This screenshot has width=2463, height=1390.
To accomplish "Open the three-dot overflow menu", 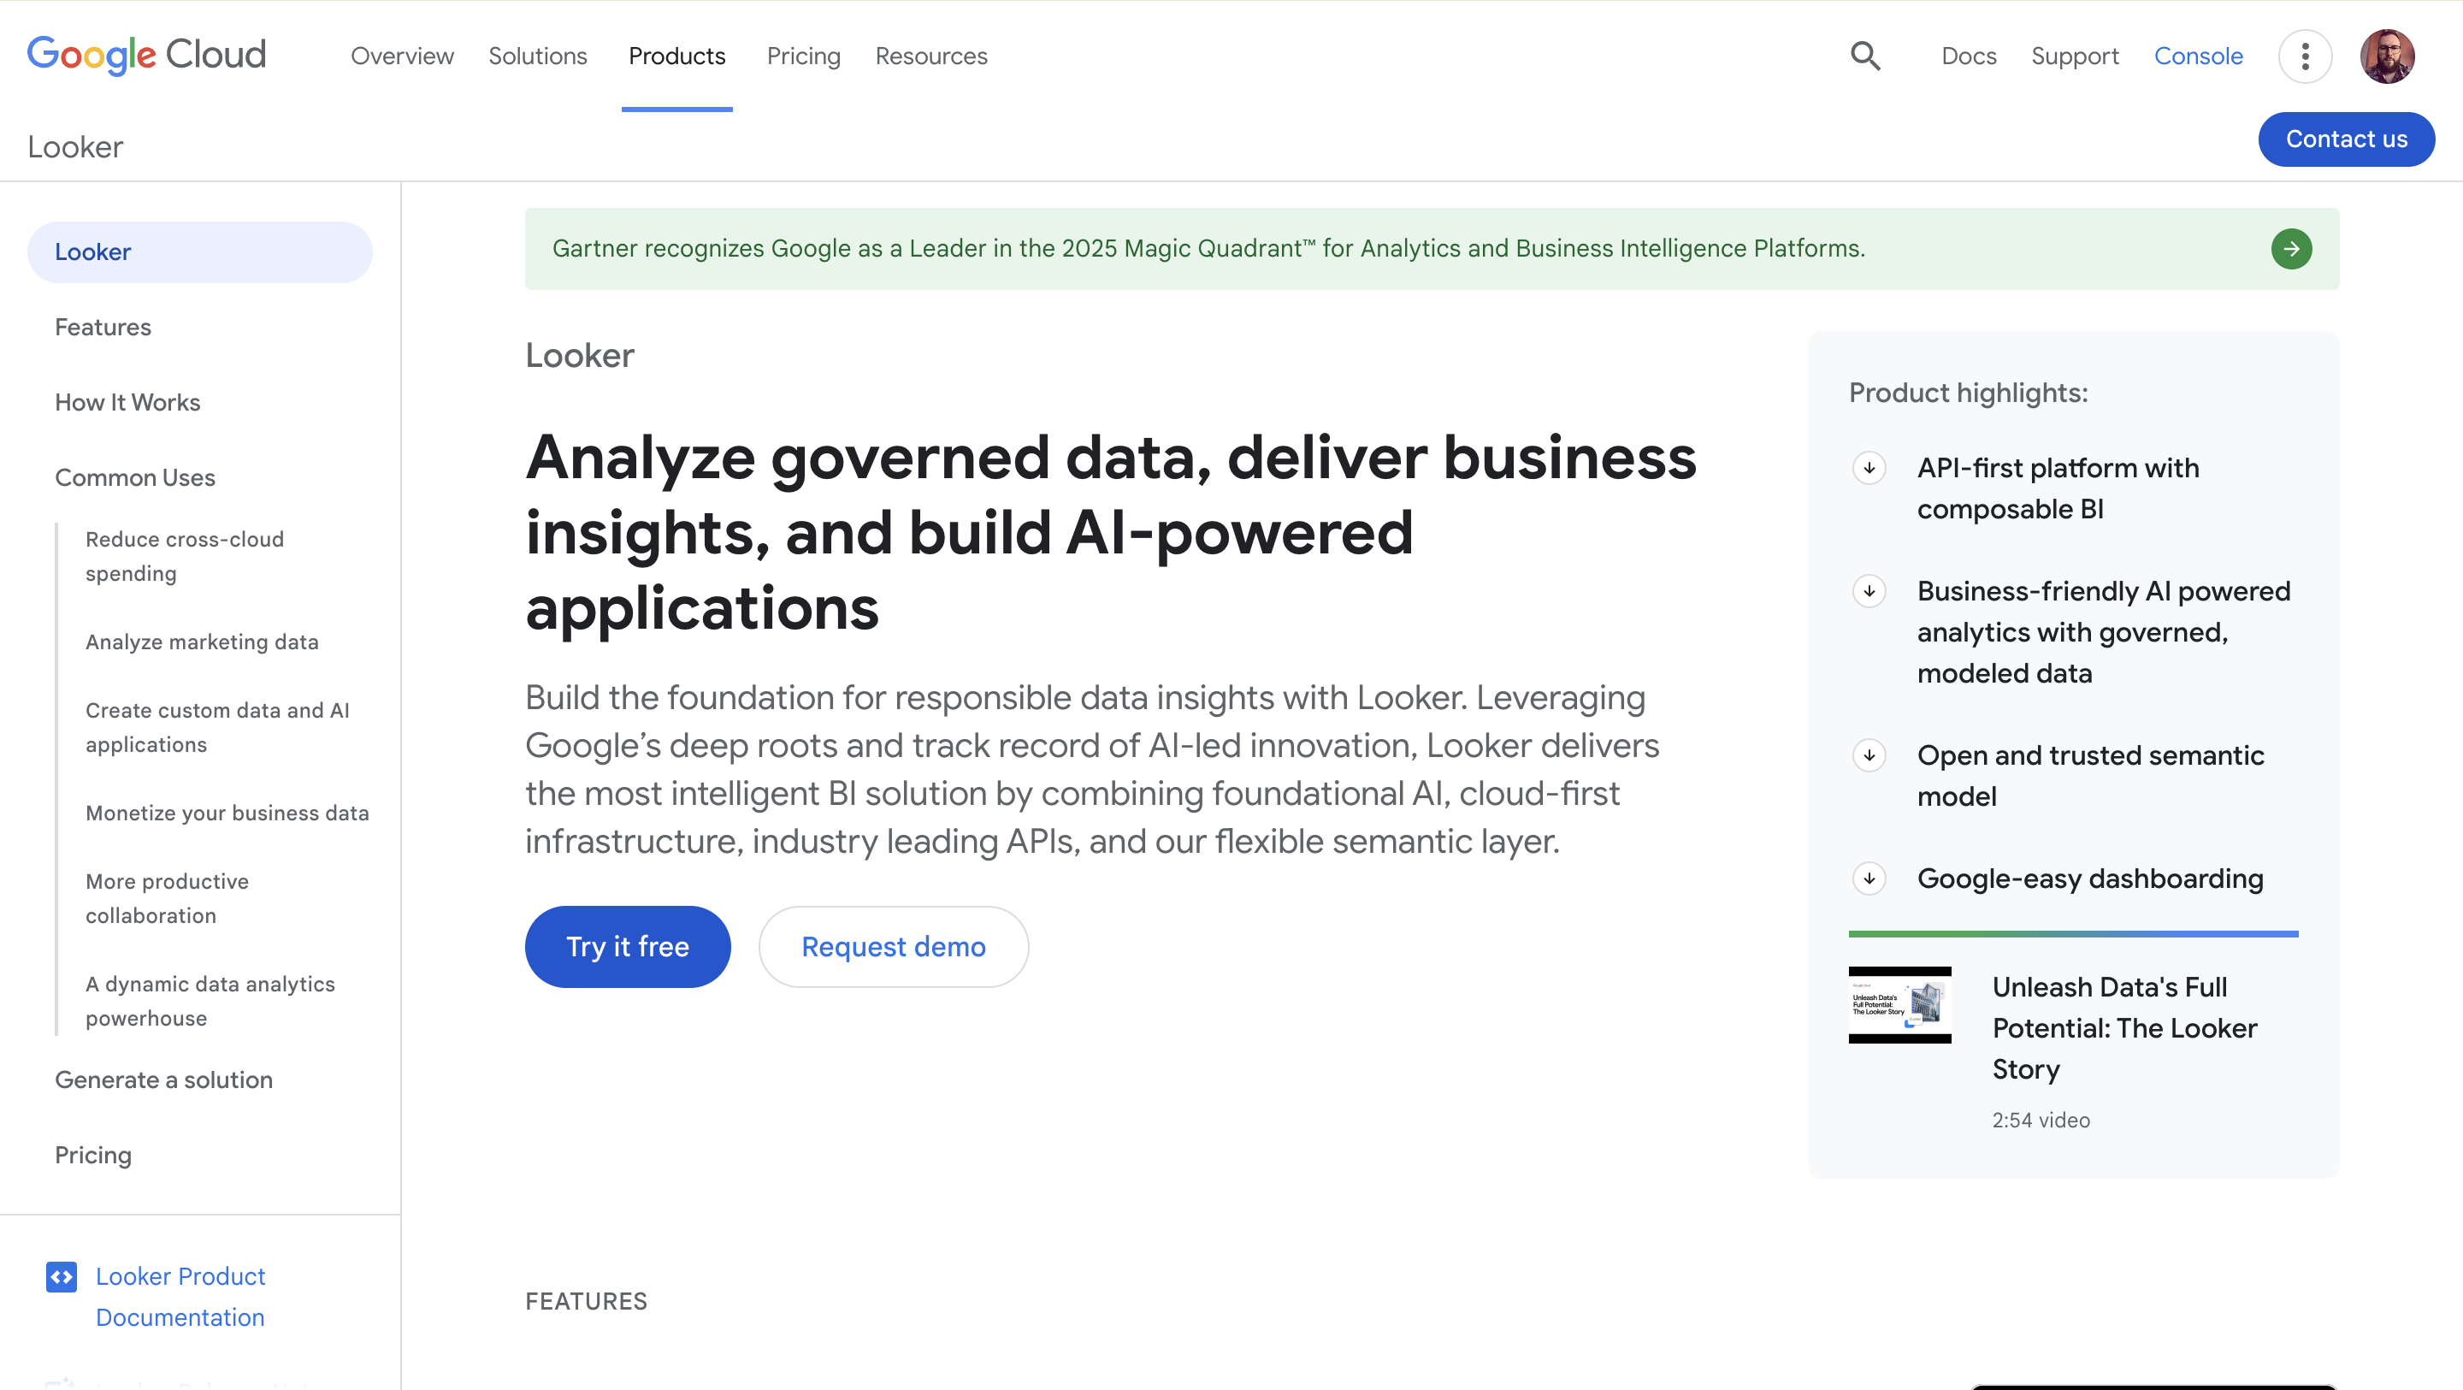I will coord(2306,56).
